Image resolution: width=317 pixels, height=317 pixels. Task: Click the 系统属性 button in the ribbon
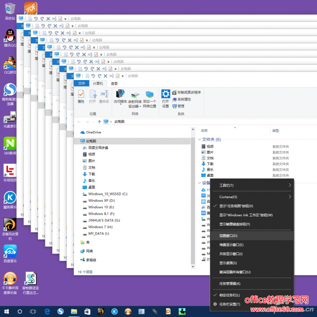[184, 99]
